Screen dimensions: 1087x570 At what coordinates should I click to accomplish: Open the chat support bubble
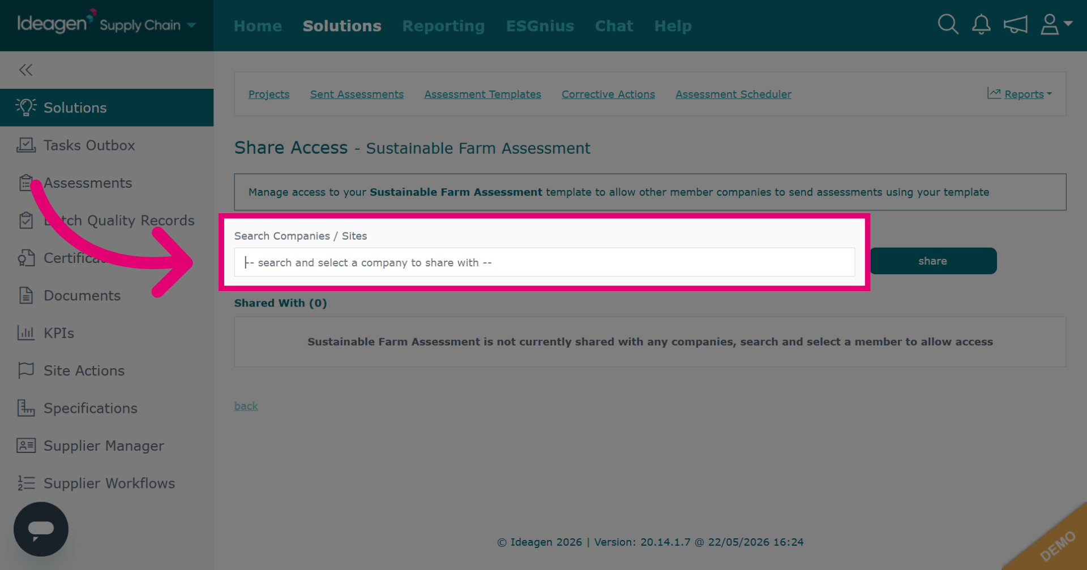[41, 529]
